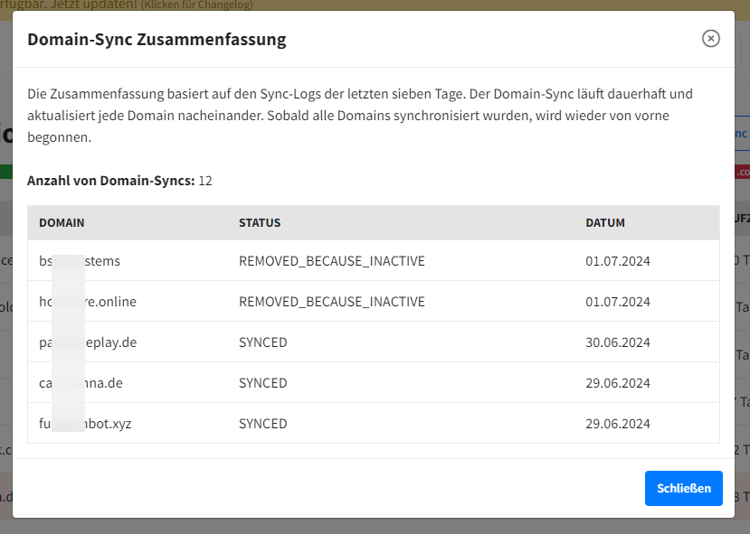This screenshot has width=750, height=534.
Task: Click the STATUS column header
Action: click(260, 222)
